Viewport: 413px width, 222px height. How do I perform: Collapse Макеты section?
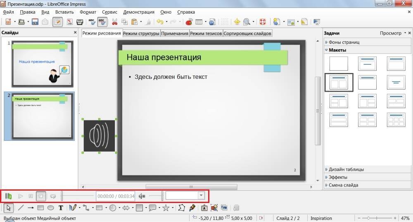[368, 50]
